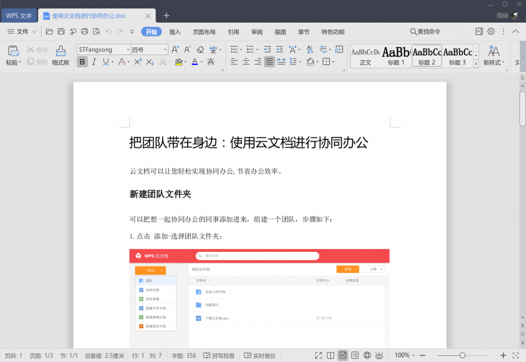Open the 文件 menu dropdown arrow
The width and height of the screenshot is (526, 362).
click(34, 31)
